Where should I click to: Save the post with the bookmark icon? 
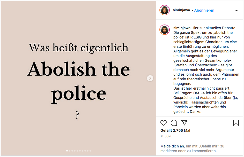click(236, 123)
